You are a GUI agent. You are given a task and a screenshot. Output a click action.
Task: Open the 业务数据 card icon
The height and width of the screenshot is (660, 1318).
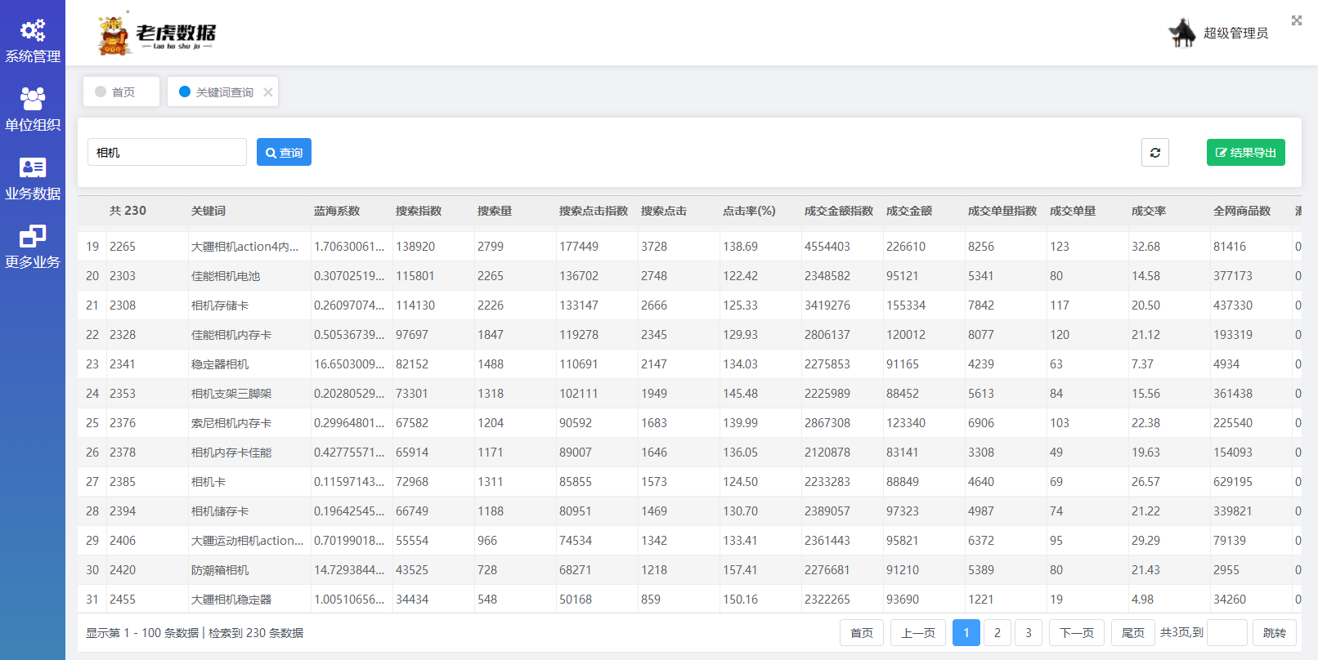click(x=33, y=167)
